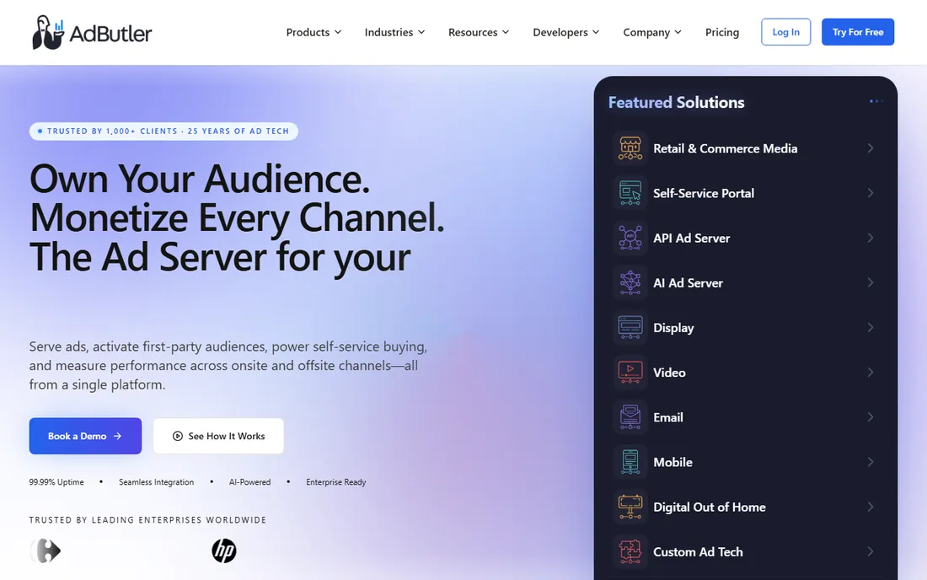Open the AI Ad Server solution
This screenshot has width=927, height=580.
click(746, 282)
